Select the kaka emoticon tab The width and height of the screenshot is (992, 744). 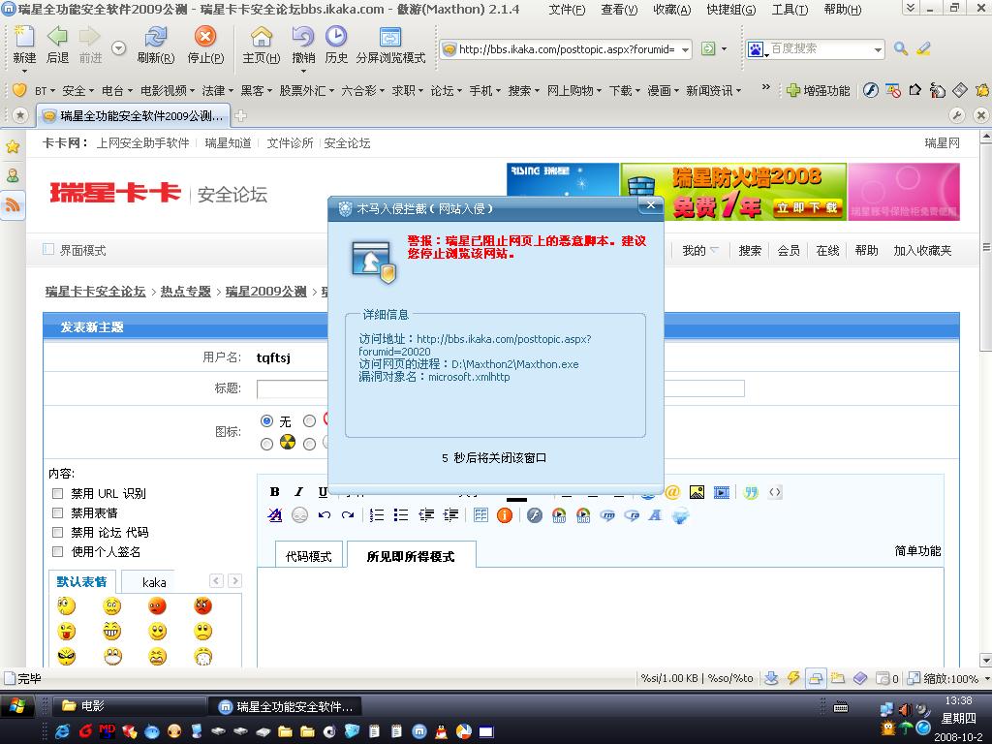click(x=154, y=582)
